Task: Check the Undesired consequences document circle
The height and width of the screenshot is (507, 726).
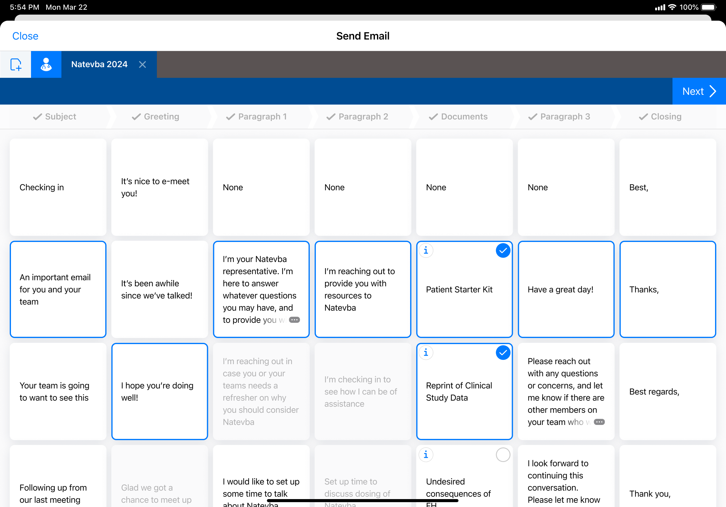Action: point(503,455)
